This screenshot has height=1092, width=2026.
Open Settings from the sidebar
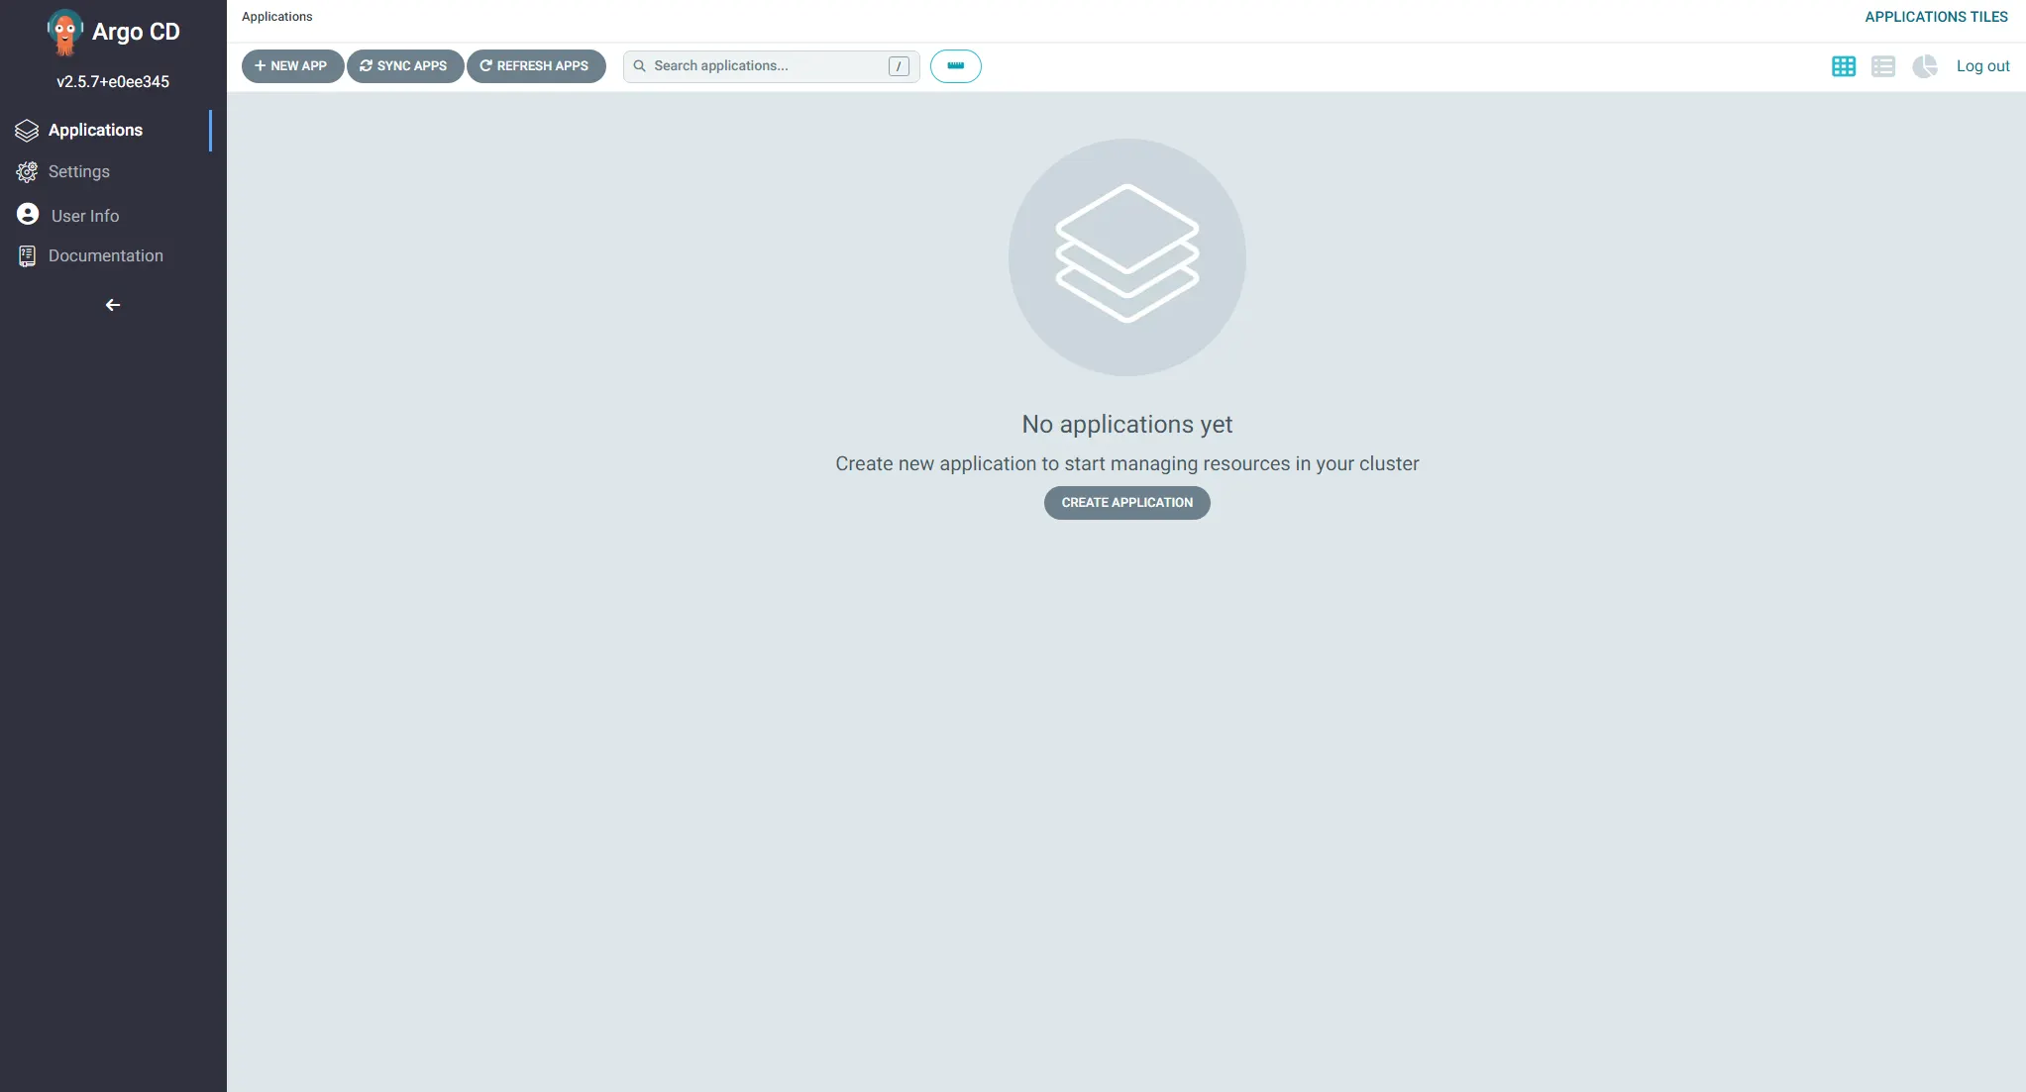[78, 172]
